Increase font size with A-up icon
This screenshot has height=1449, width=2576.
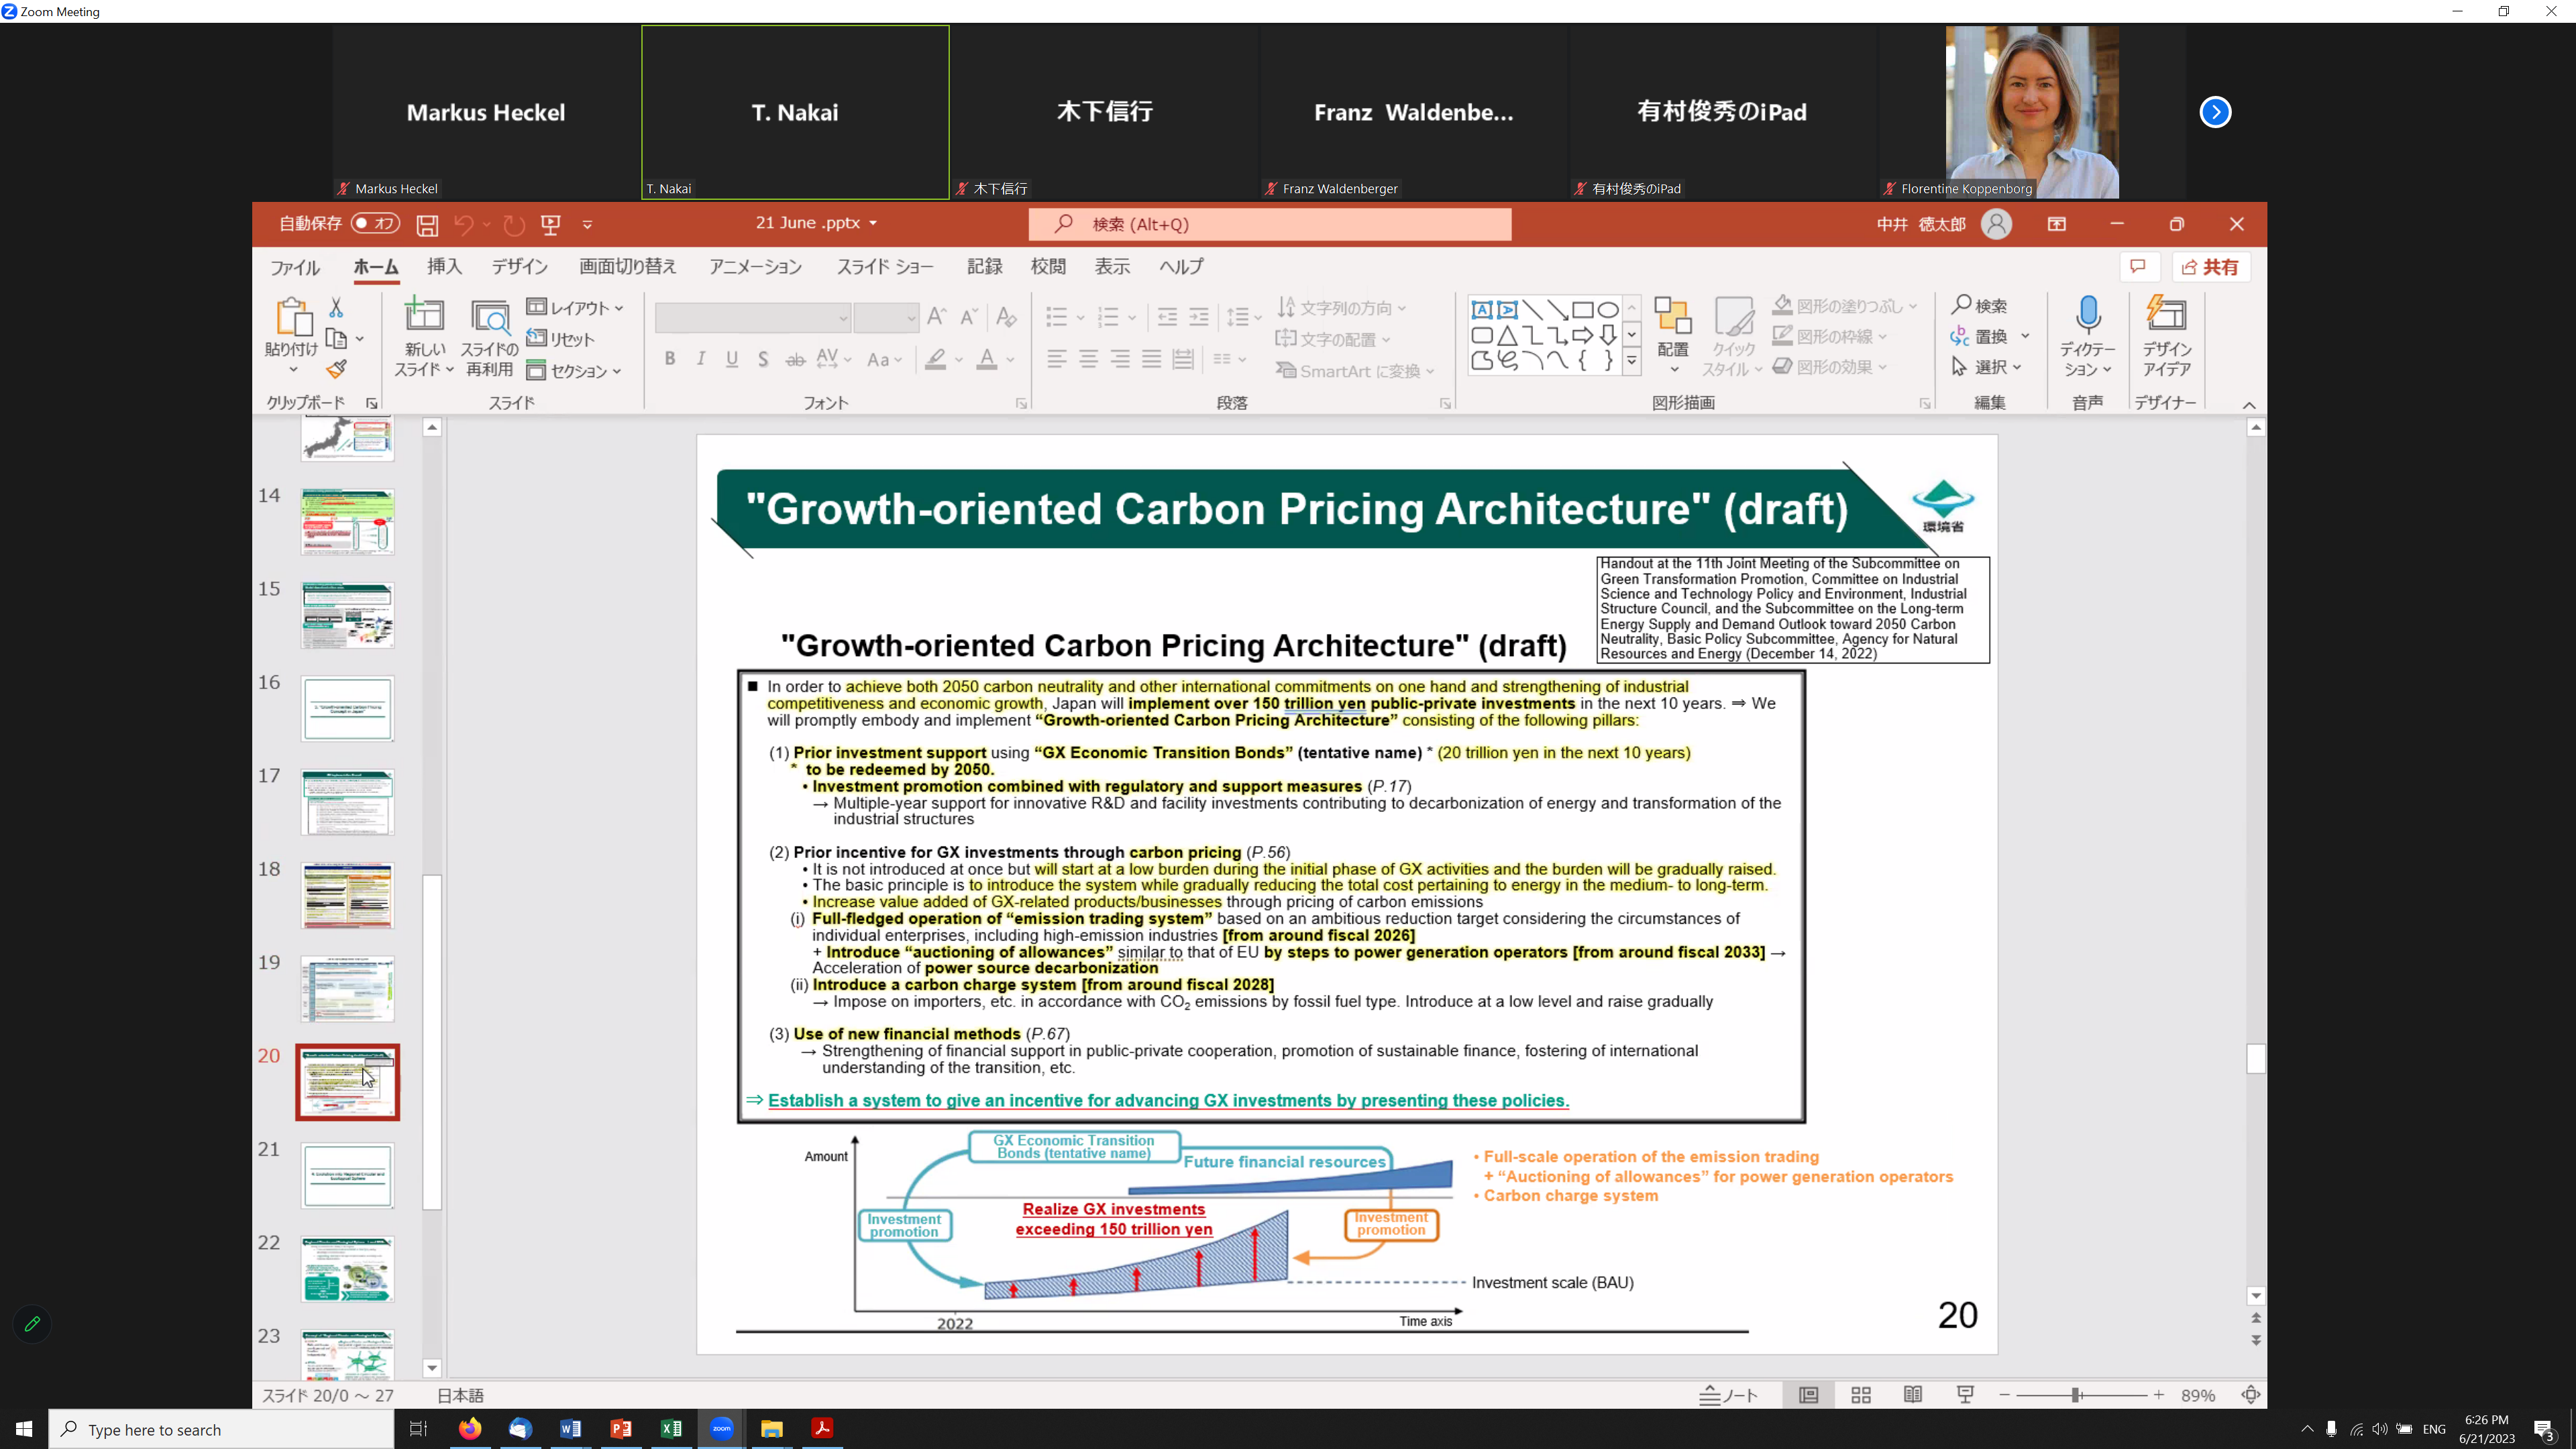[x=936, y=317]
